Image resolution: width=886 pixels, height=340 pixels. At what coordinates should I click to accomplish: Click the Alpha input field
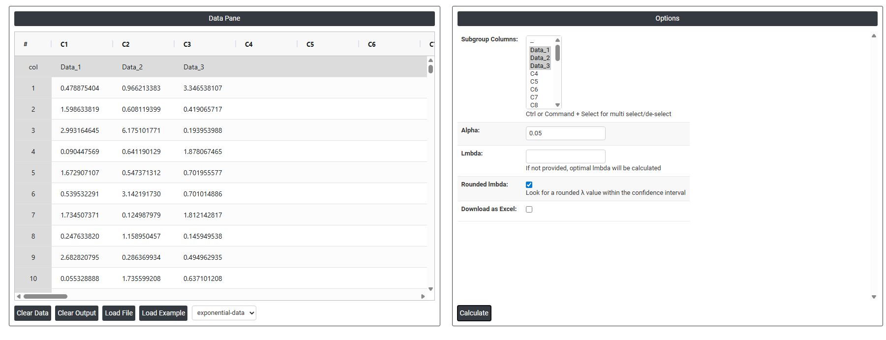[x=565, y=133]
